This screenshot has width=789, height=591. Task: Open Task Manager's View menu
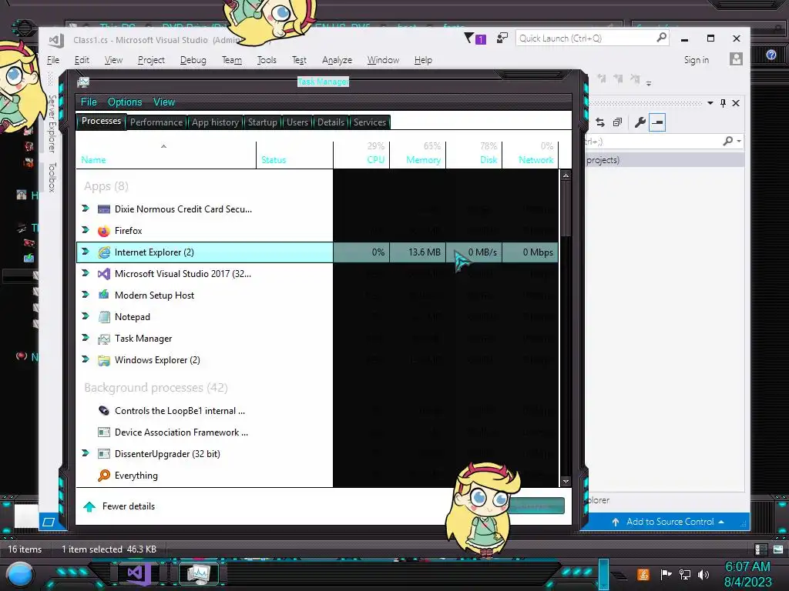tap(163, 102)
